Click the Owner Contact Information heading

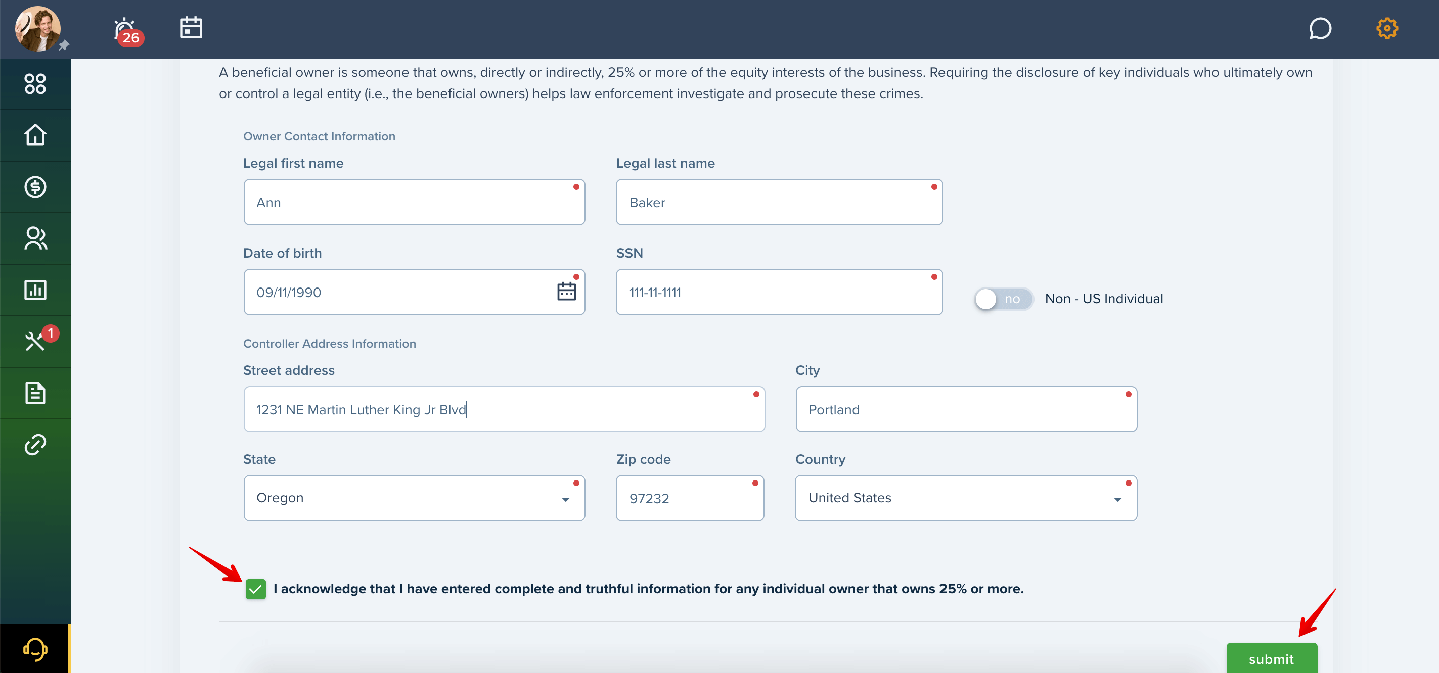[319, 136]
